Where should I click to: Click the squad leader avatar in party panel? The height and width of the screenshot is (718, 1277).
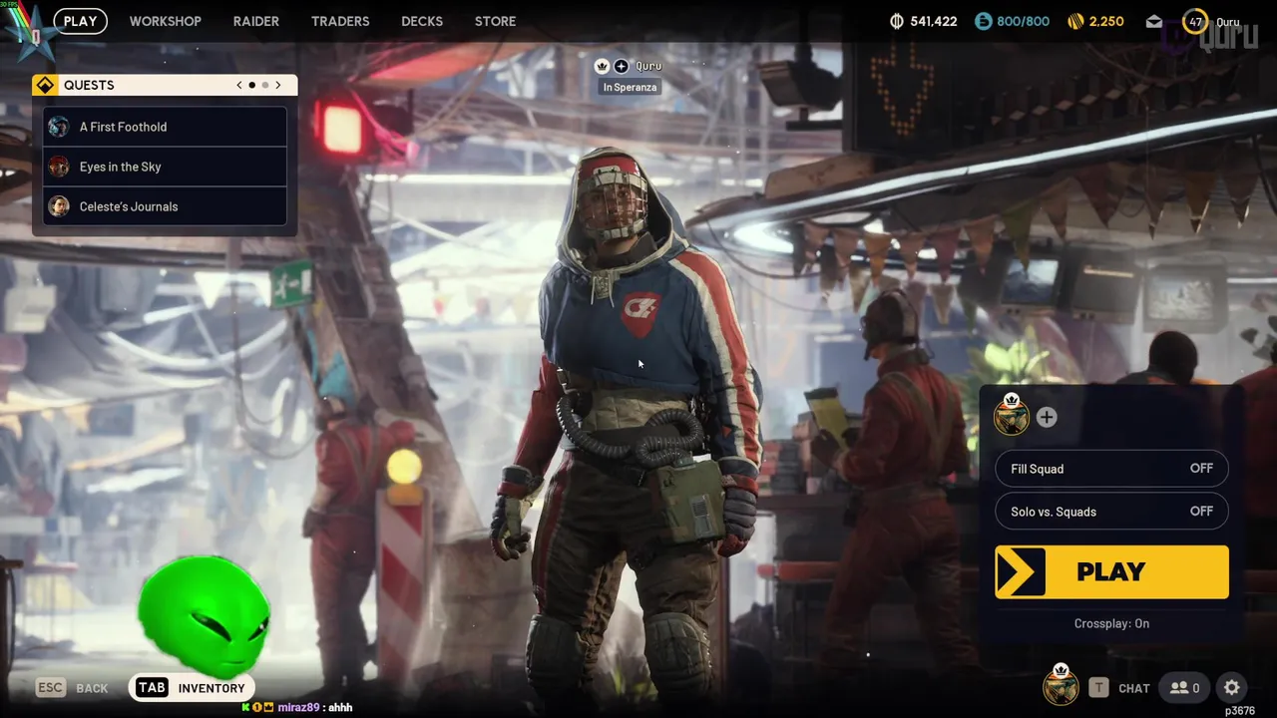tap(1012, 415)
